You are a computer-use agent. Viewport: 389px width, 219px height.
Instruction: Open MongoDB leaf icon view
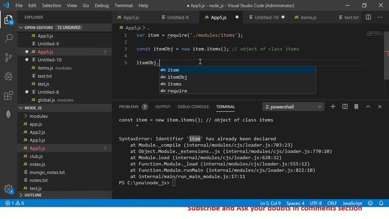coord(9,114)
